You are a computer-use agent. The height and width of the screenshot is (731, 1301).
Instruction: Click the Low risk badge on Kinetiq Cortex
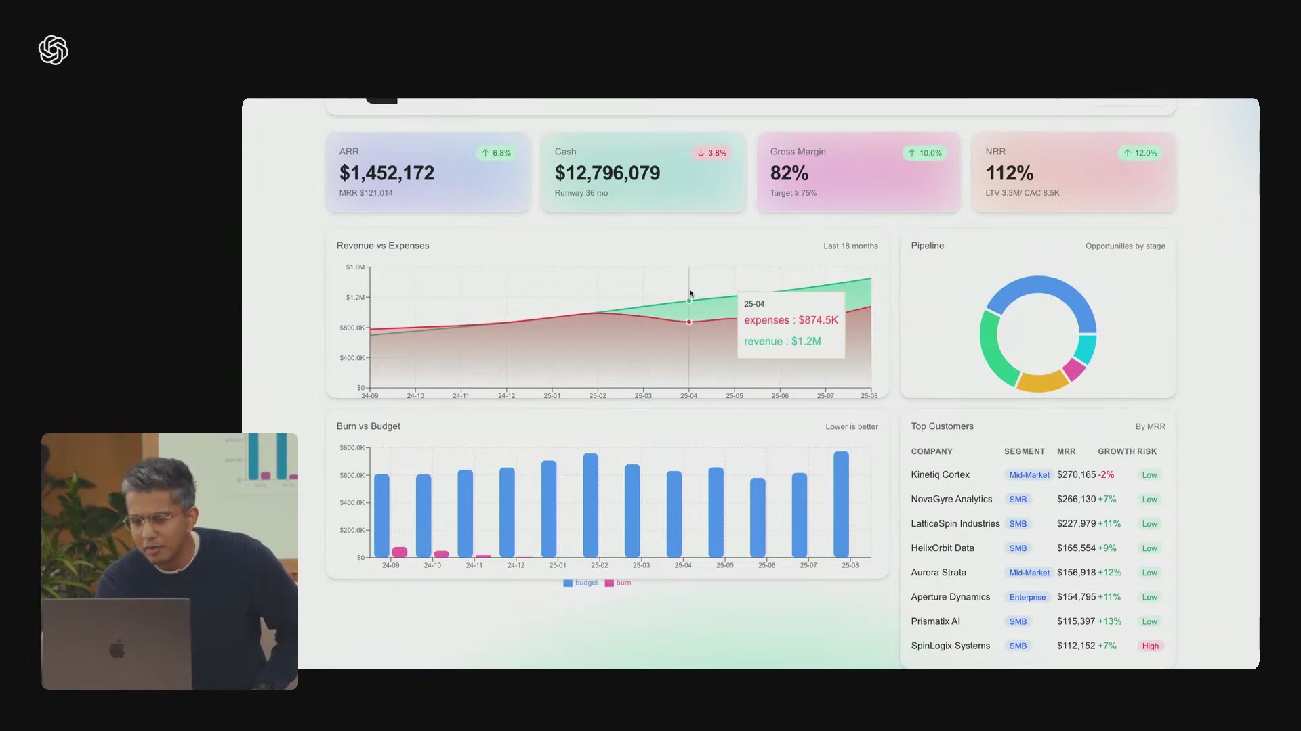click(x=1150, y=474)
